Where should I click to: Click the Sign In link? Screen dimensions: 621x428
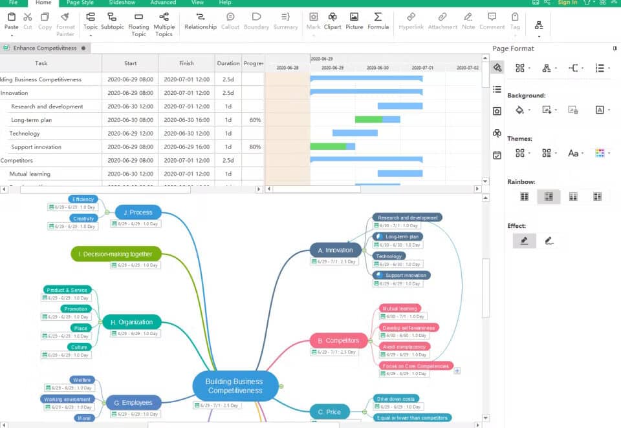tap(567, 3)
